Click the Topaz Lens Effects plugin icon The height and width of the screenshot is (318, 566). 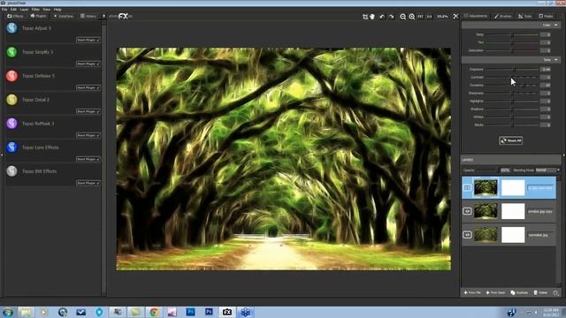pyautogui.click(x=11, y=148)
